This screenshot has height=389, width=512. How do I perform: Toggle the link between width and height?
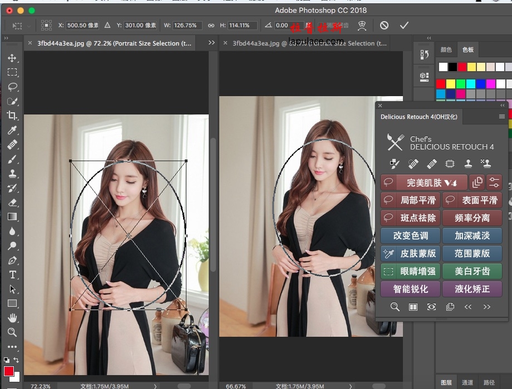[211, 26]
